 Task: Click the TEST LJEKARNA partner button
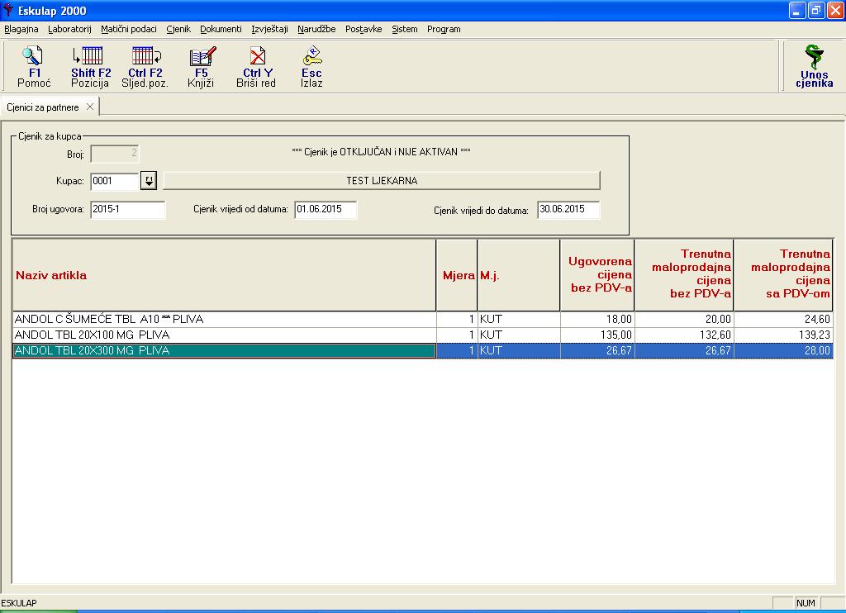click(x=382, y=181)
